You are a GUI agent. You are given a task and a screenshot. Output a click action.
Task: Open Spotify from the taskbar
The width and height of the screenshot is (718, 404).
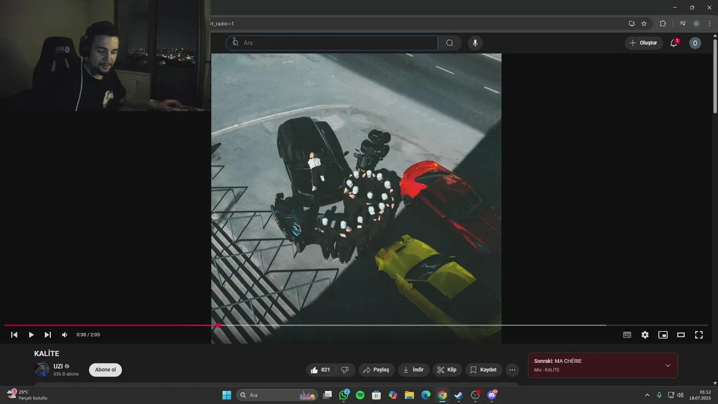point(360,395)
